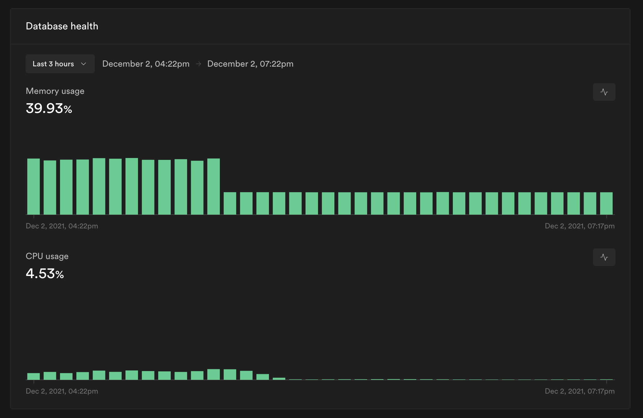
Task: Toggle the CPU usage chart type icon
Action: (604, 257)
